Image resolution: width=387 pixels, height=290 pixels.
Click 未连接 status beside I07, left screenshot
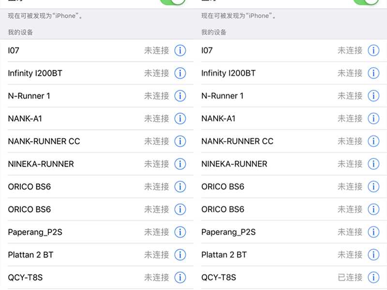[157, 51]
